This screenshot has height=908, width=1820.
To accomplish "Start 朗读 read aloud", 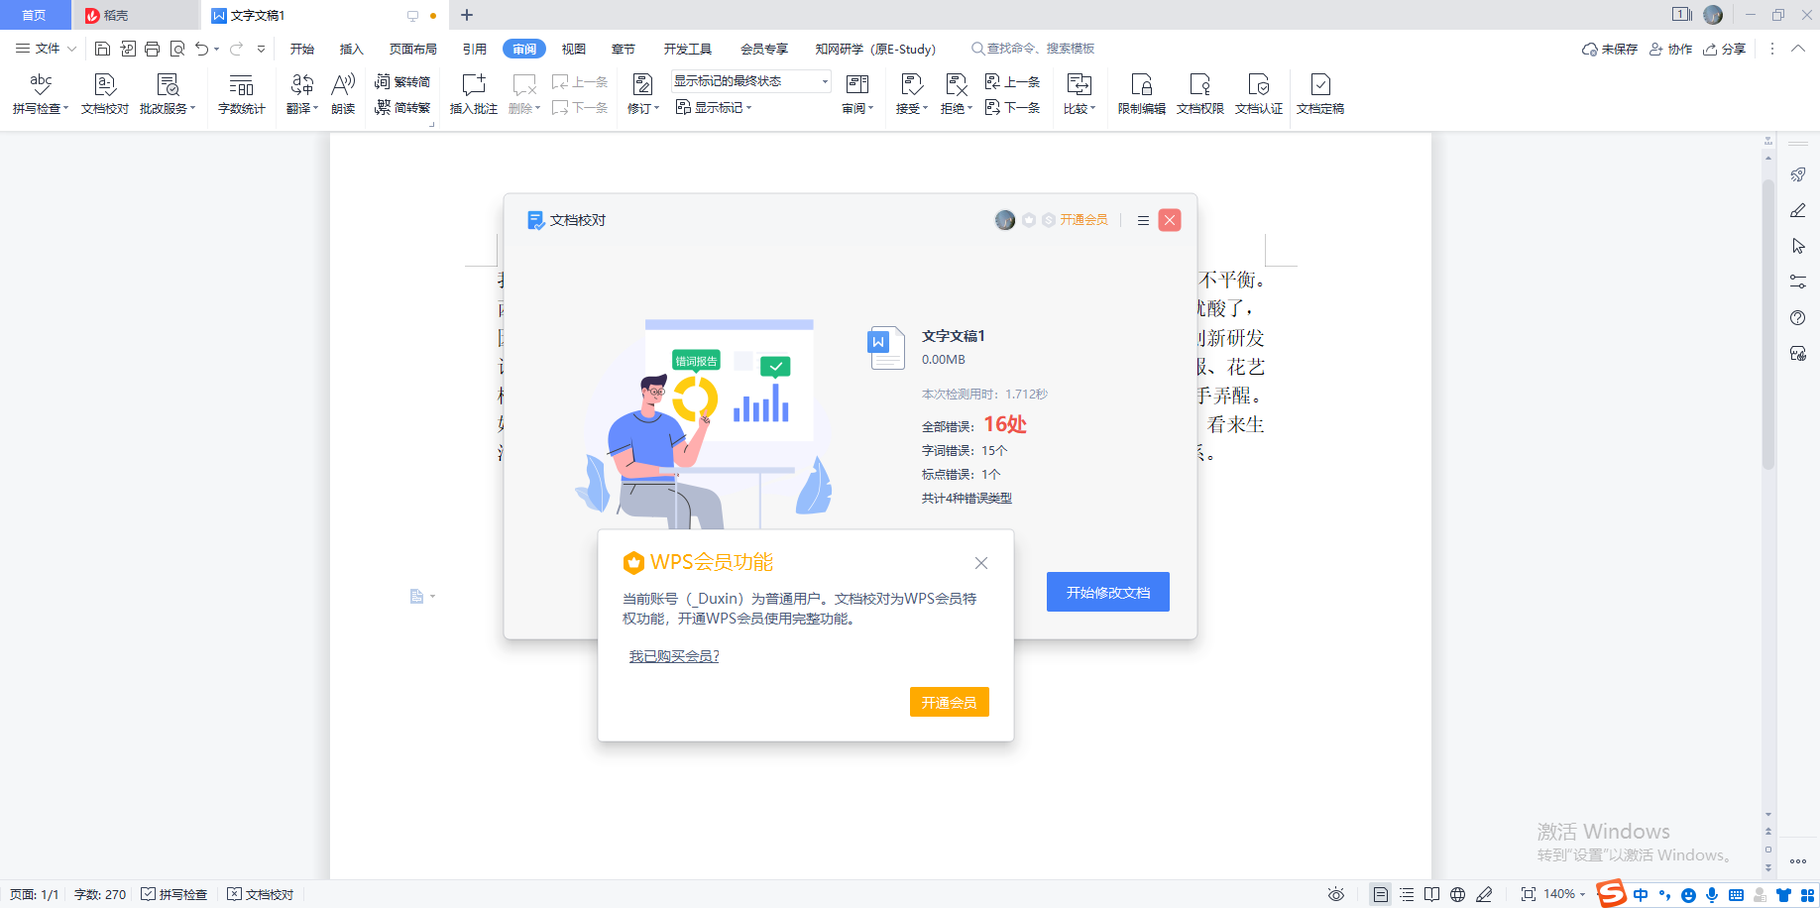I will pyautogui.click(x=343, y=94).
